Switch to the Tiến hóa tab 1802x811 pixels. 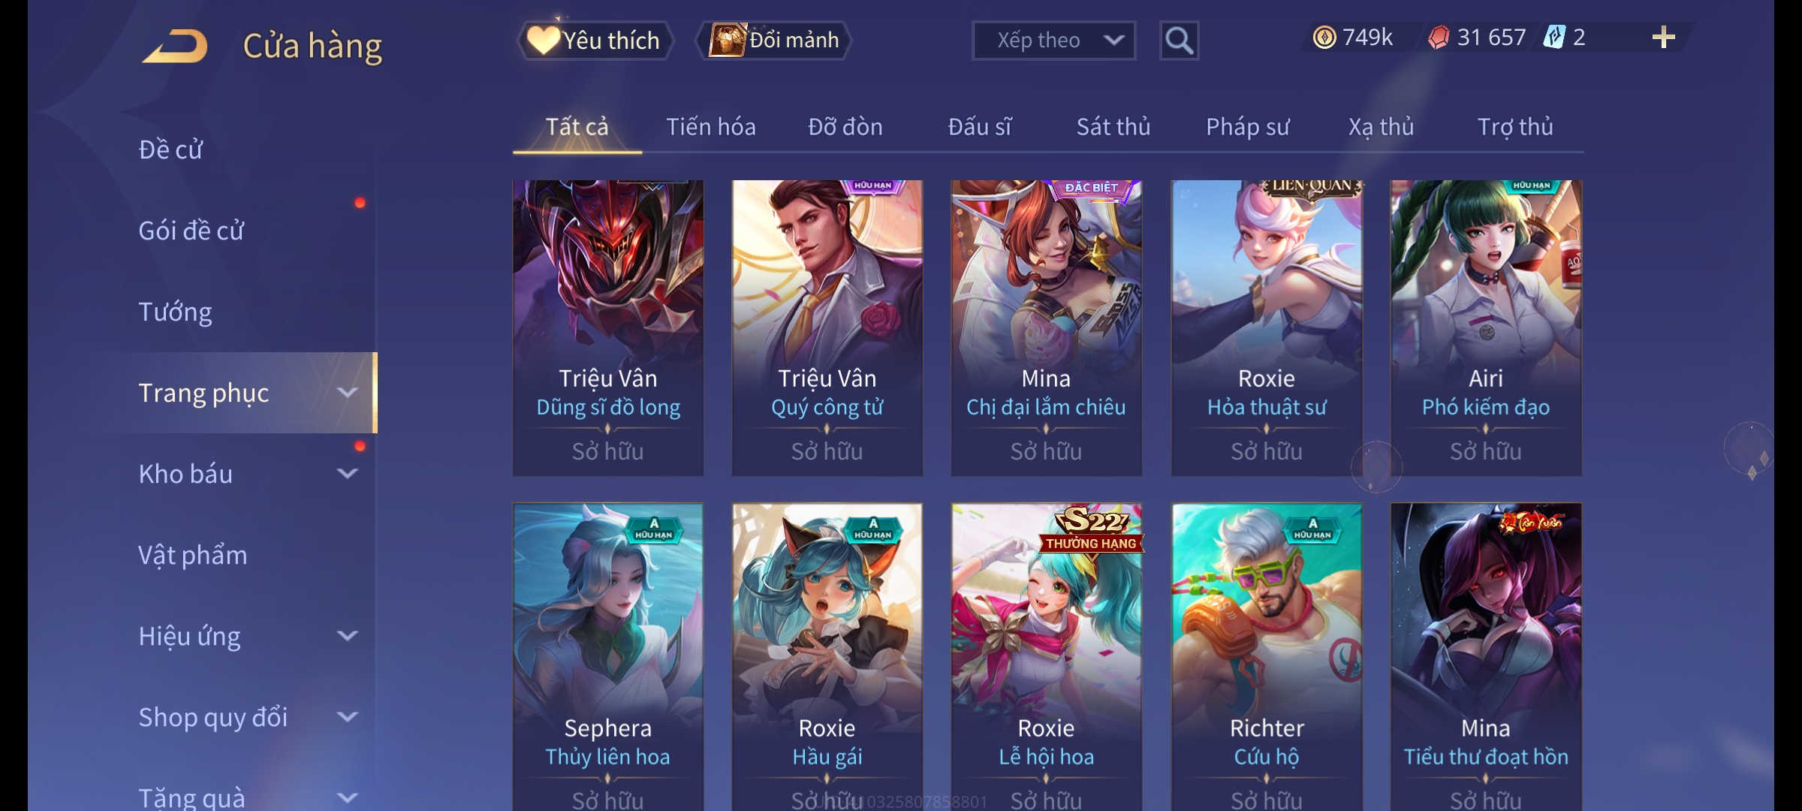pyautogui.click(x=710, y=127)
